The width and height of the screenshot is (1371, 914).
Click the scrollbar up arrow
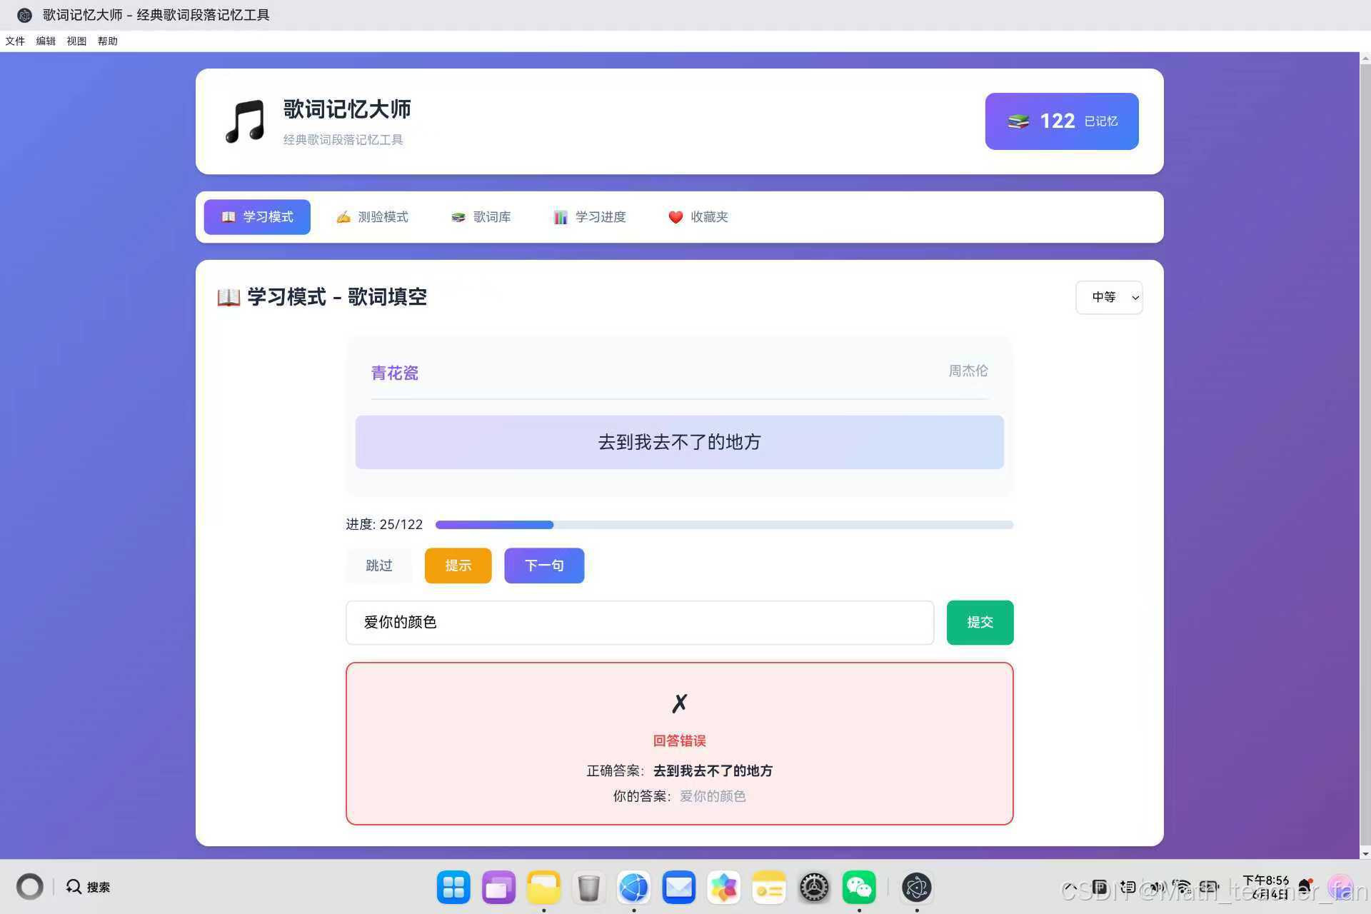coord(1365,59)
